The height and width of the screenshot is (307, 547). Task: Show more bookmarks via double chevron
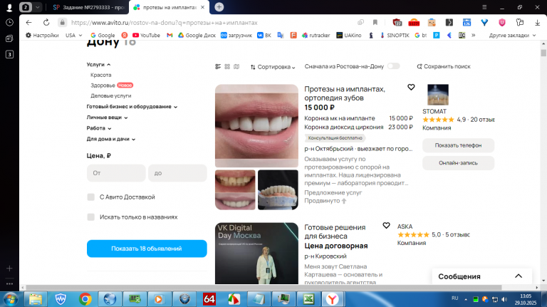(x=474, y=35)
